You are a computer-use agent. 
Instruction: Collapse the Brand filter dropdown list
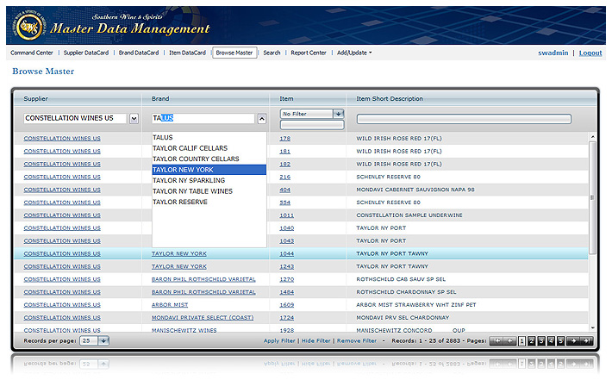click(262, 118)
